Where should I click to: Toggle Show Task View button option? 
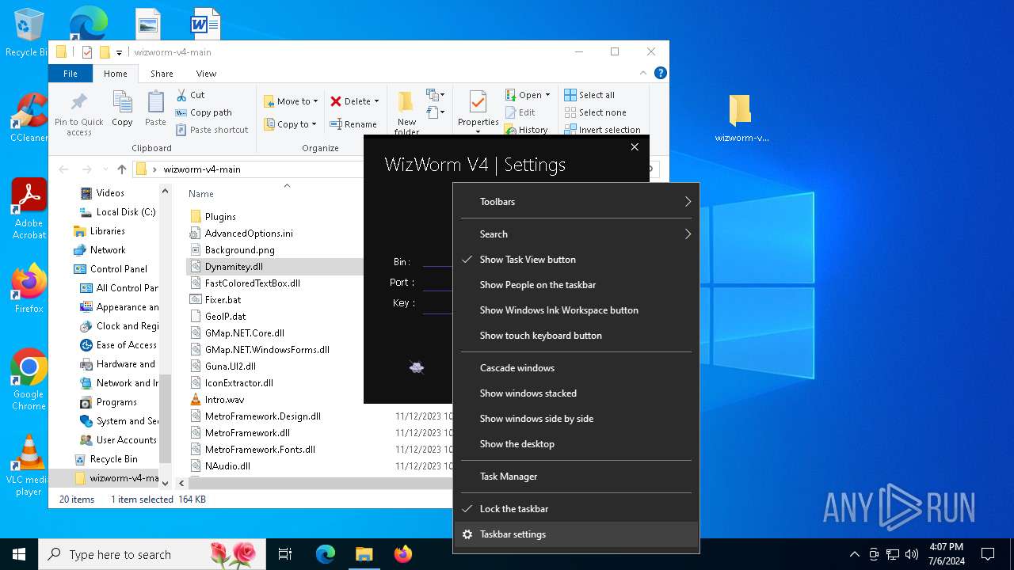click(576, 260)
